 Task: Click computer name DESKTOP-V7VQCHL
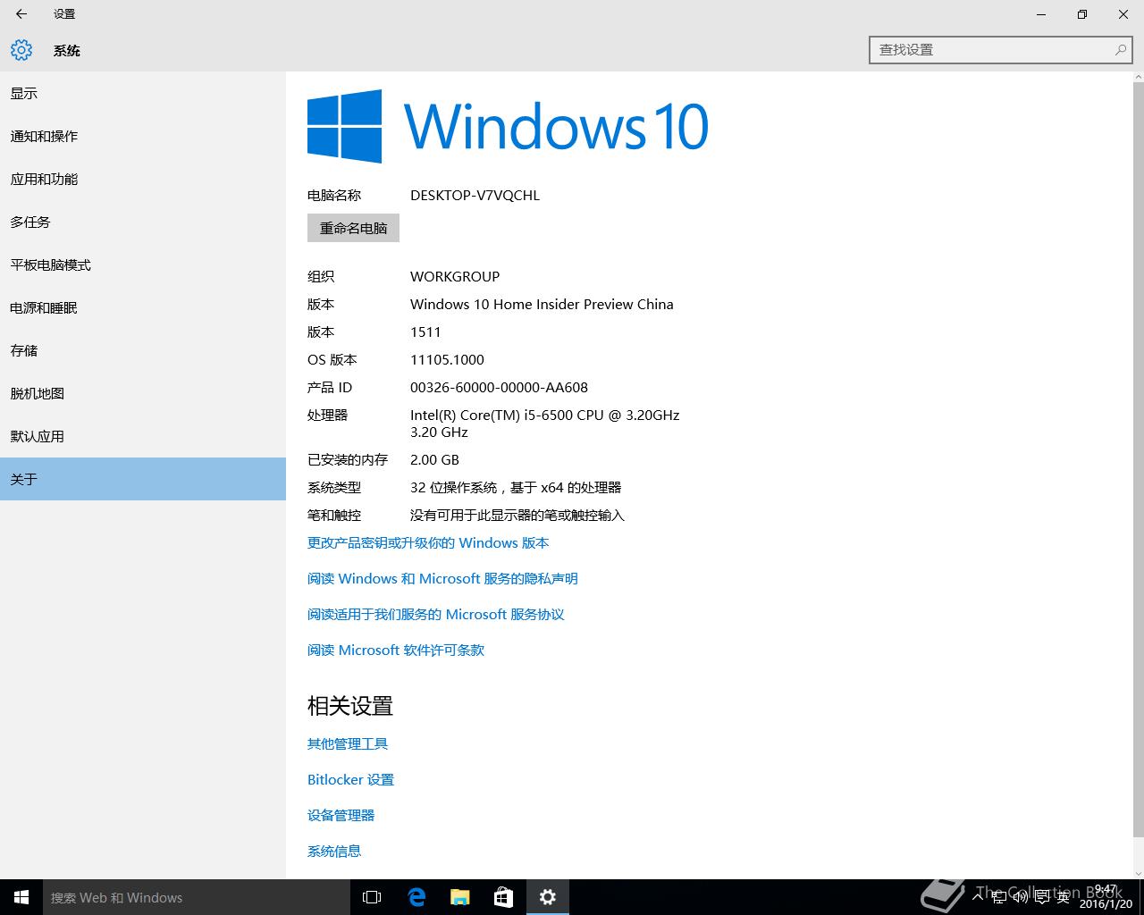[x=475, y=195]
